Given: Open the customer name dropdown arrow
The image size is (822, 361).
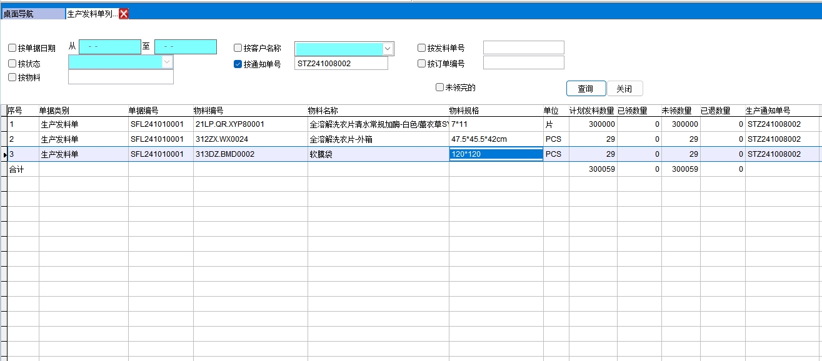Looking at the screenshot, I should [388, 49].
